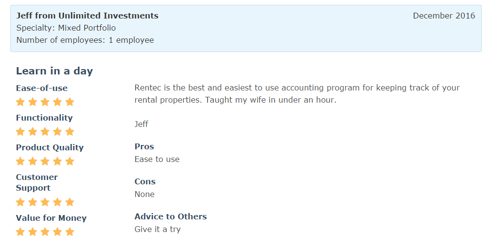This screenshot has height=250, width=491.
Task: Click the review paragraph about Rentec
Action: pyautogui.click(x=297, y=94)
